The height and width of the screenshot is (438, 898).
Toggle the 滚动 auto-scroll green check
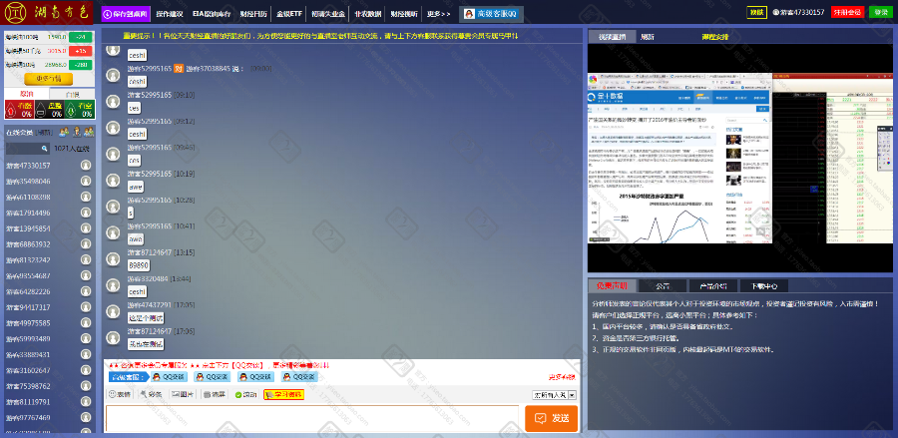(239, 394)
